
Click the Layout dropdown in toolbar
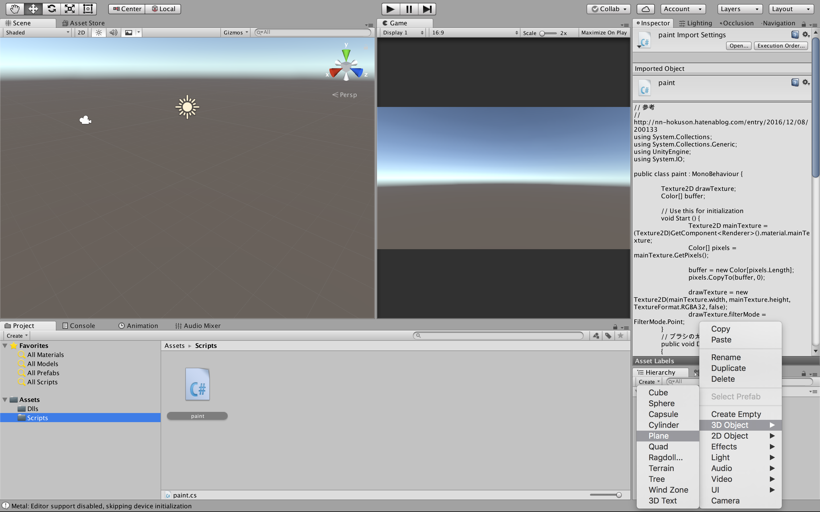coord(792,8)
